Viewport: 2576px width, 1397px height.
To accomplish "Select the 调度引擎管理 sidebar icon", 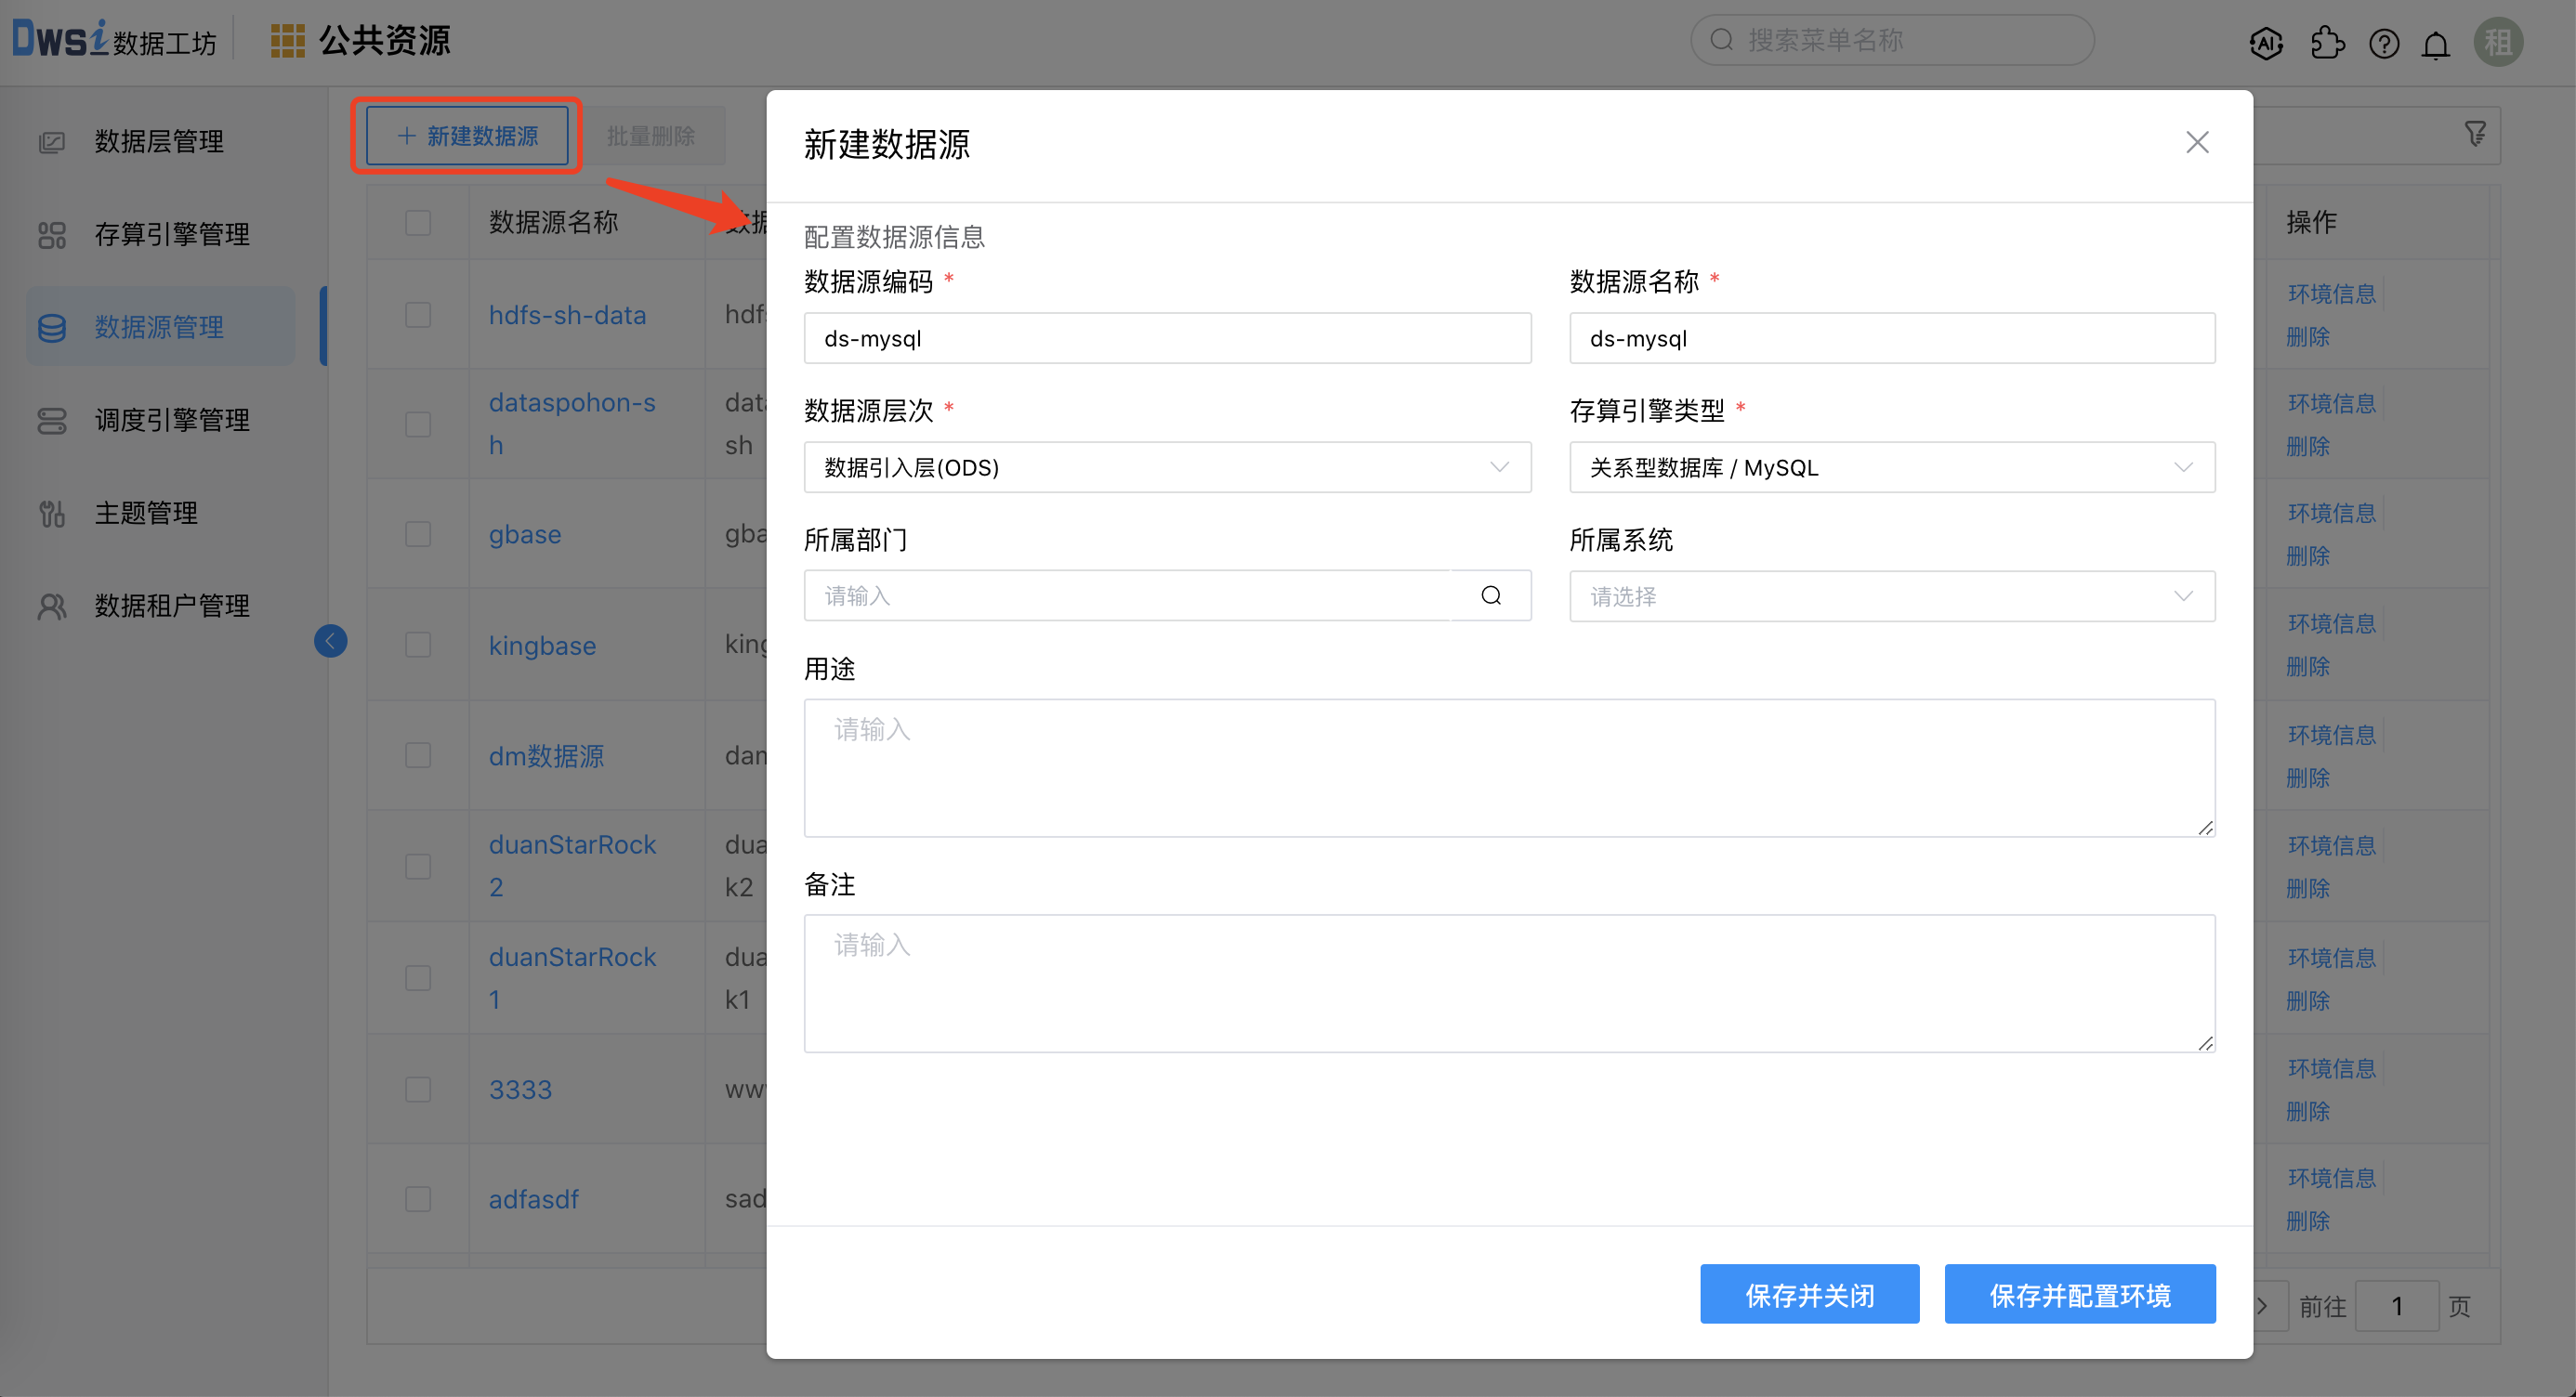I will (x=51, y=420).
